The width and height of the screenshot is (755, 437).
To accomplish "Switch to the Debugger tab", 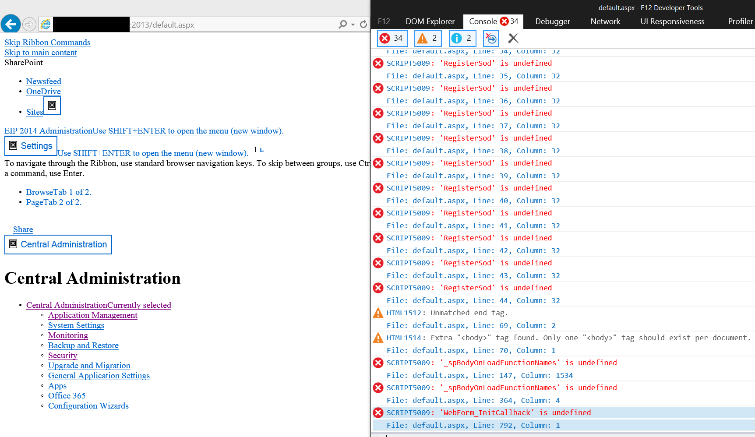I will coord(552,21).
